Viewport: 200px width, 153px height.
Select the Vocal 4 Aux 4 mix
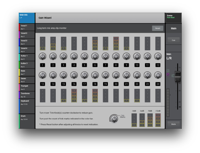click(27, 50)
